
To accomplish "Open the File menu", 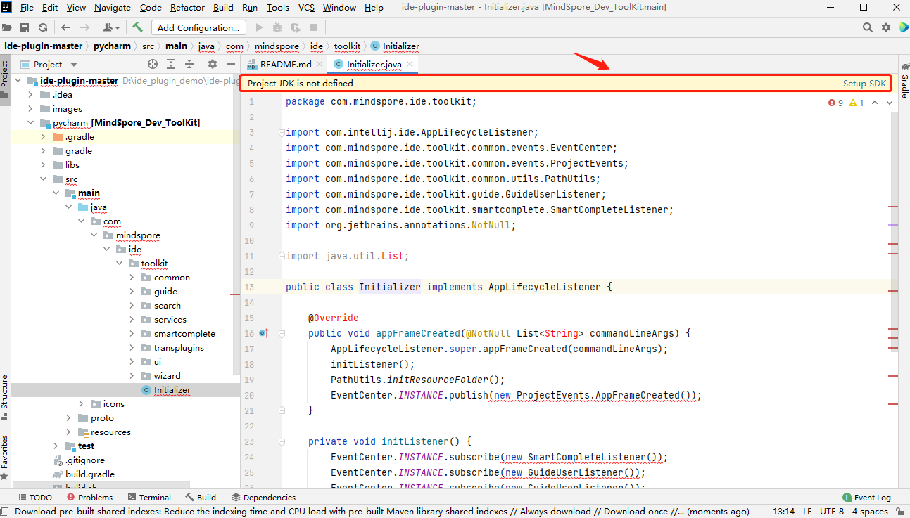I will point(27,7).
